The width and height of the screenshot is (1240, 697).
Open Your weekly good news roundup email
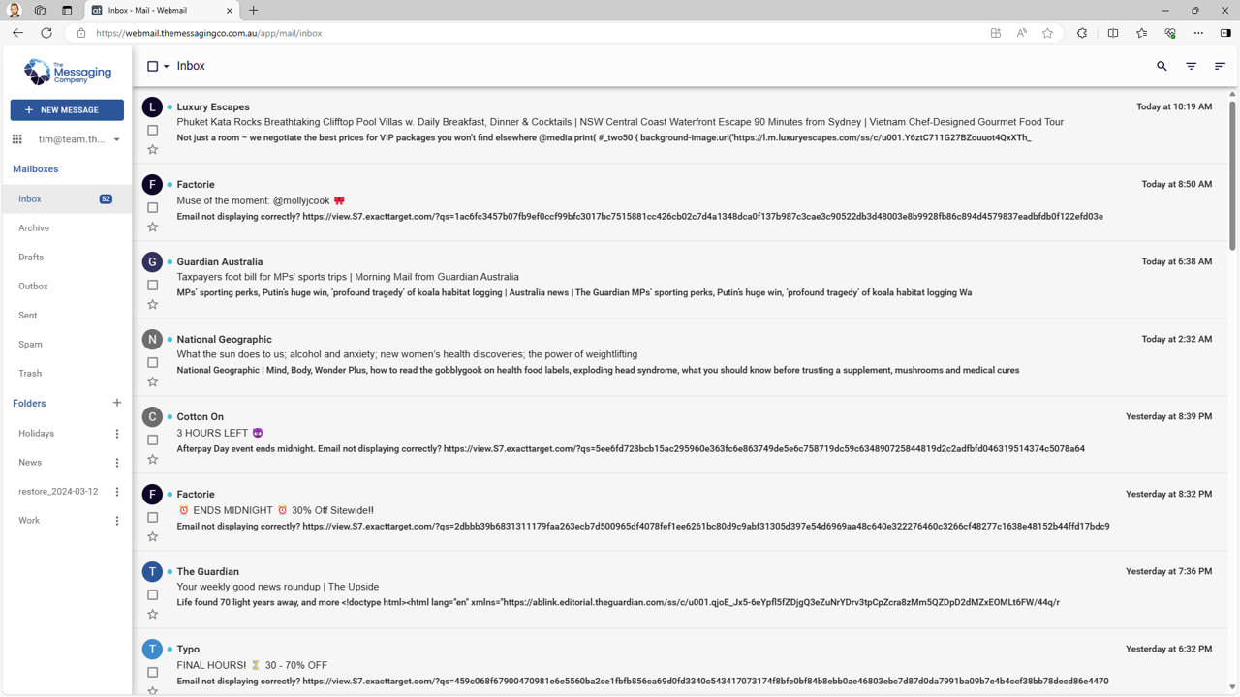pos(278,587)
